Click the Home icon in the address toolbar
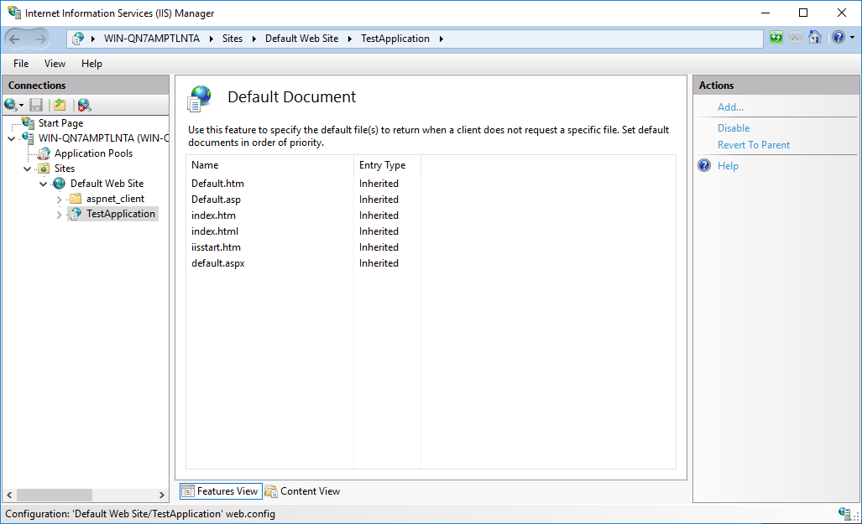This screenshot has width=862, height=524. coord(814,37)
